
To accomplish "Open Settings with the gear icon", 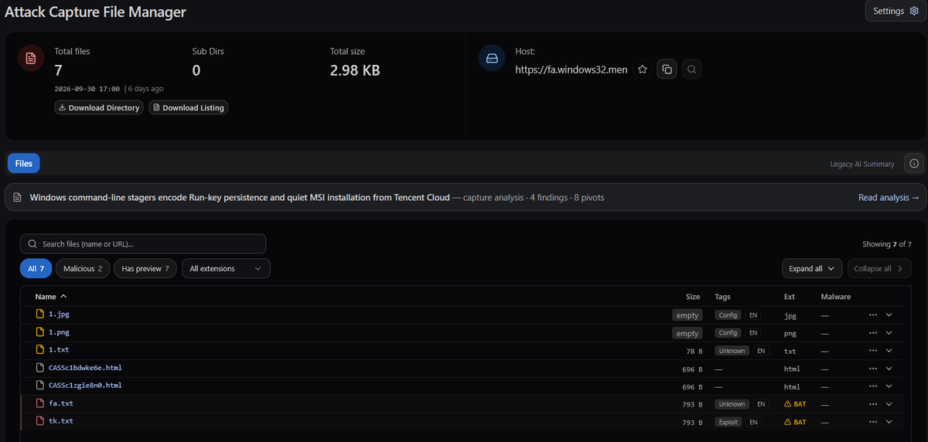I will pos(896,11).
